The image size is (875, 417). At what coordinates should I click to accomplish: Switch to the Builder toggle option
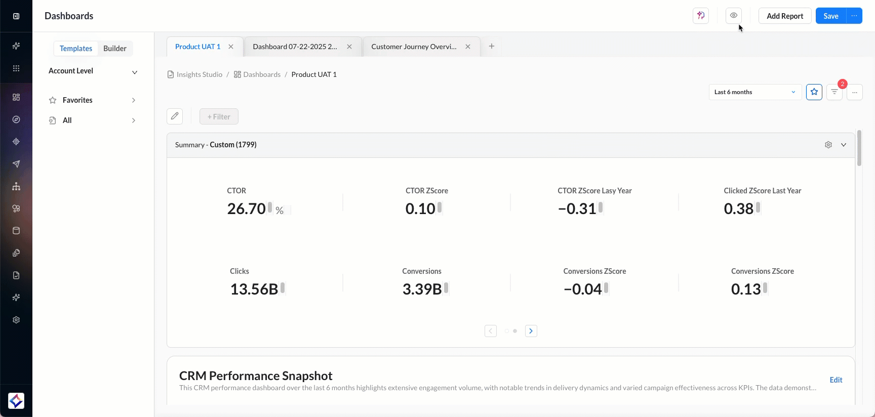pyautogui.click(x=114, y=49)
